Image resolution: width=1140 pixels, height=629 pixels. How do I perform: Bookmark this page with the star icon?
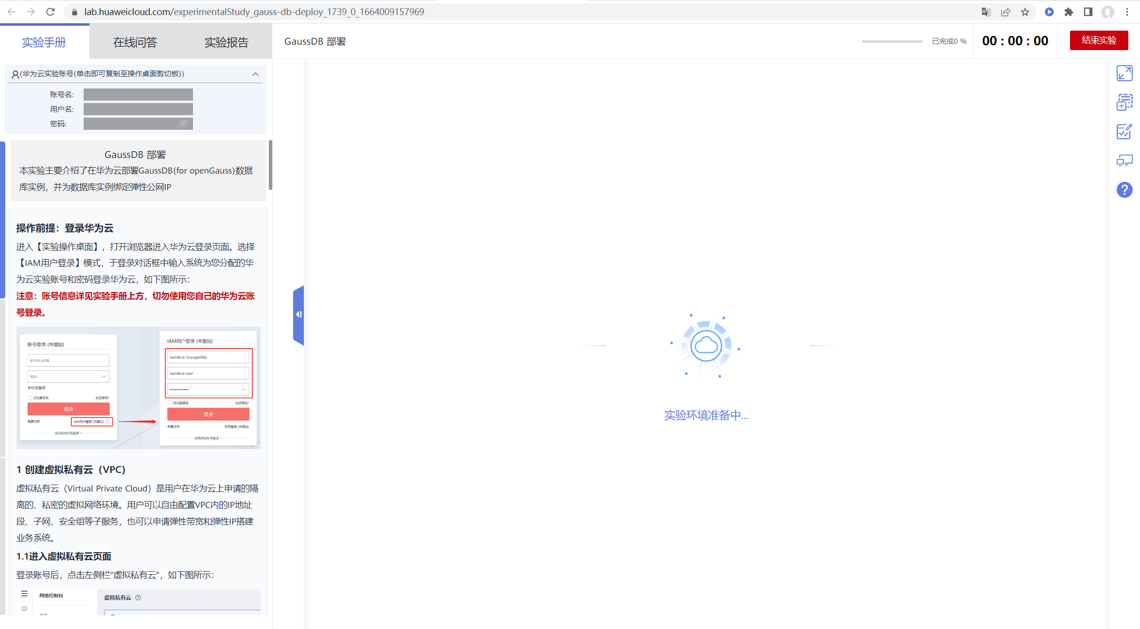(1025, 12)
